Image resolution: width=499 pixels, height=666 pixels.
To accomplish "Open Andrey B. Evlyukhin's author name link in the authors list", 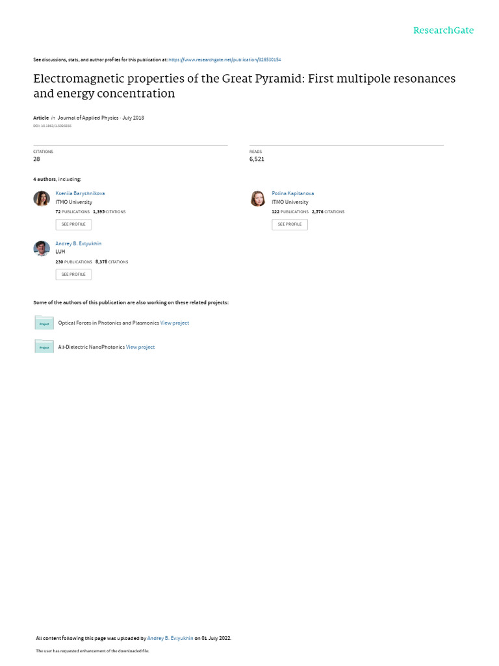I will 79,243.
